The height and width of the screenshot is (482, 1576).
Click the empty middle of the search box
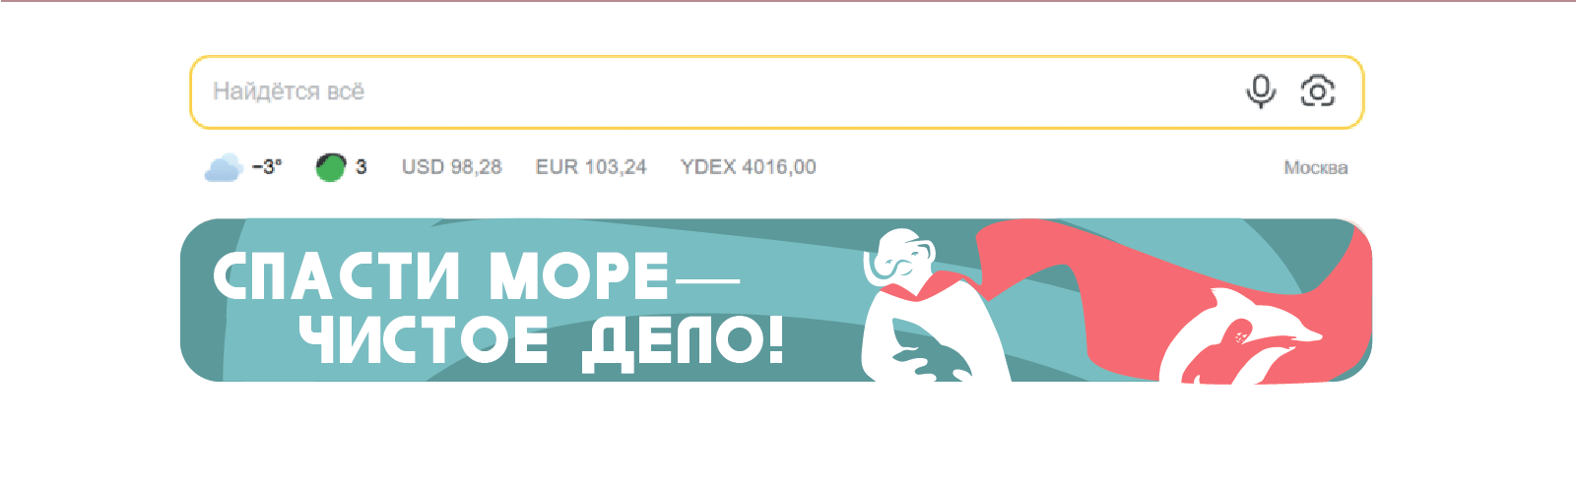click(776, 91)
